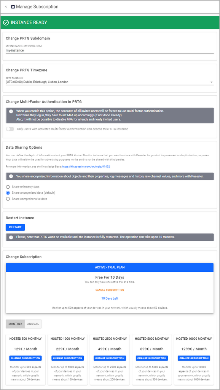The image size is (220, 390).
Task: Change subscription to Hosted 10000 Monthly
Action: click(x=194, y=358)
